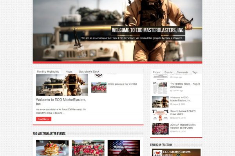Click the highlights excerpt about Air Force EOD

[x=61, y=111]
